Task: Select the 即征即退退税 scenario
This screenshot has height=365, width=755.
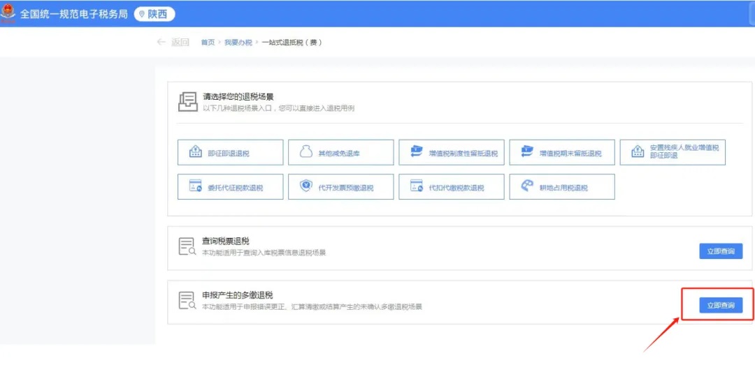Action: [230, 152]
